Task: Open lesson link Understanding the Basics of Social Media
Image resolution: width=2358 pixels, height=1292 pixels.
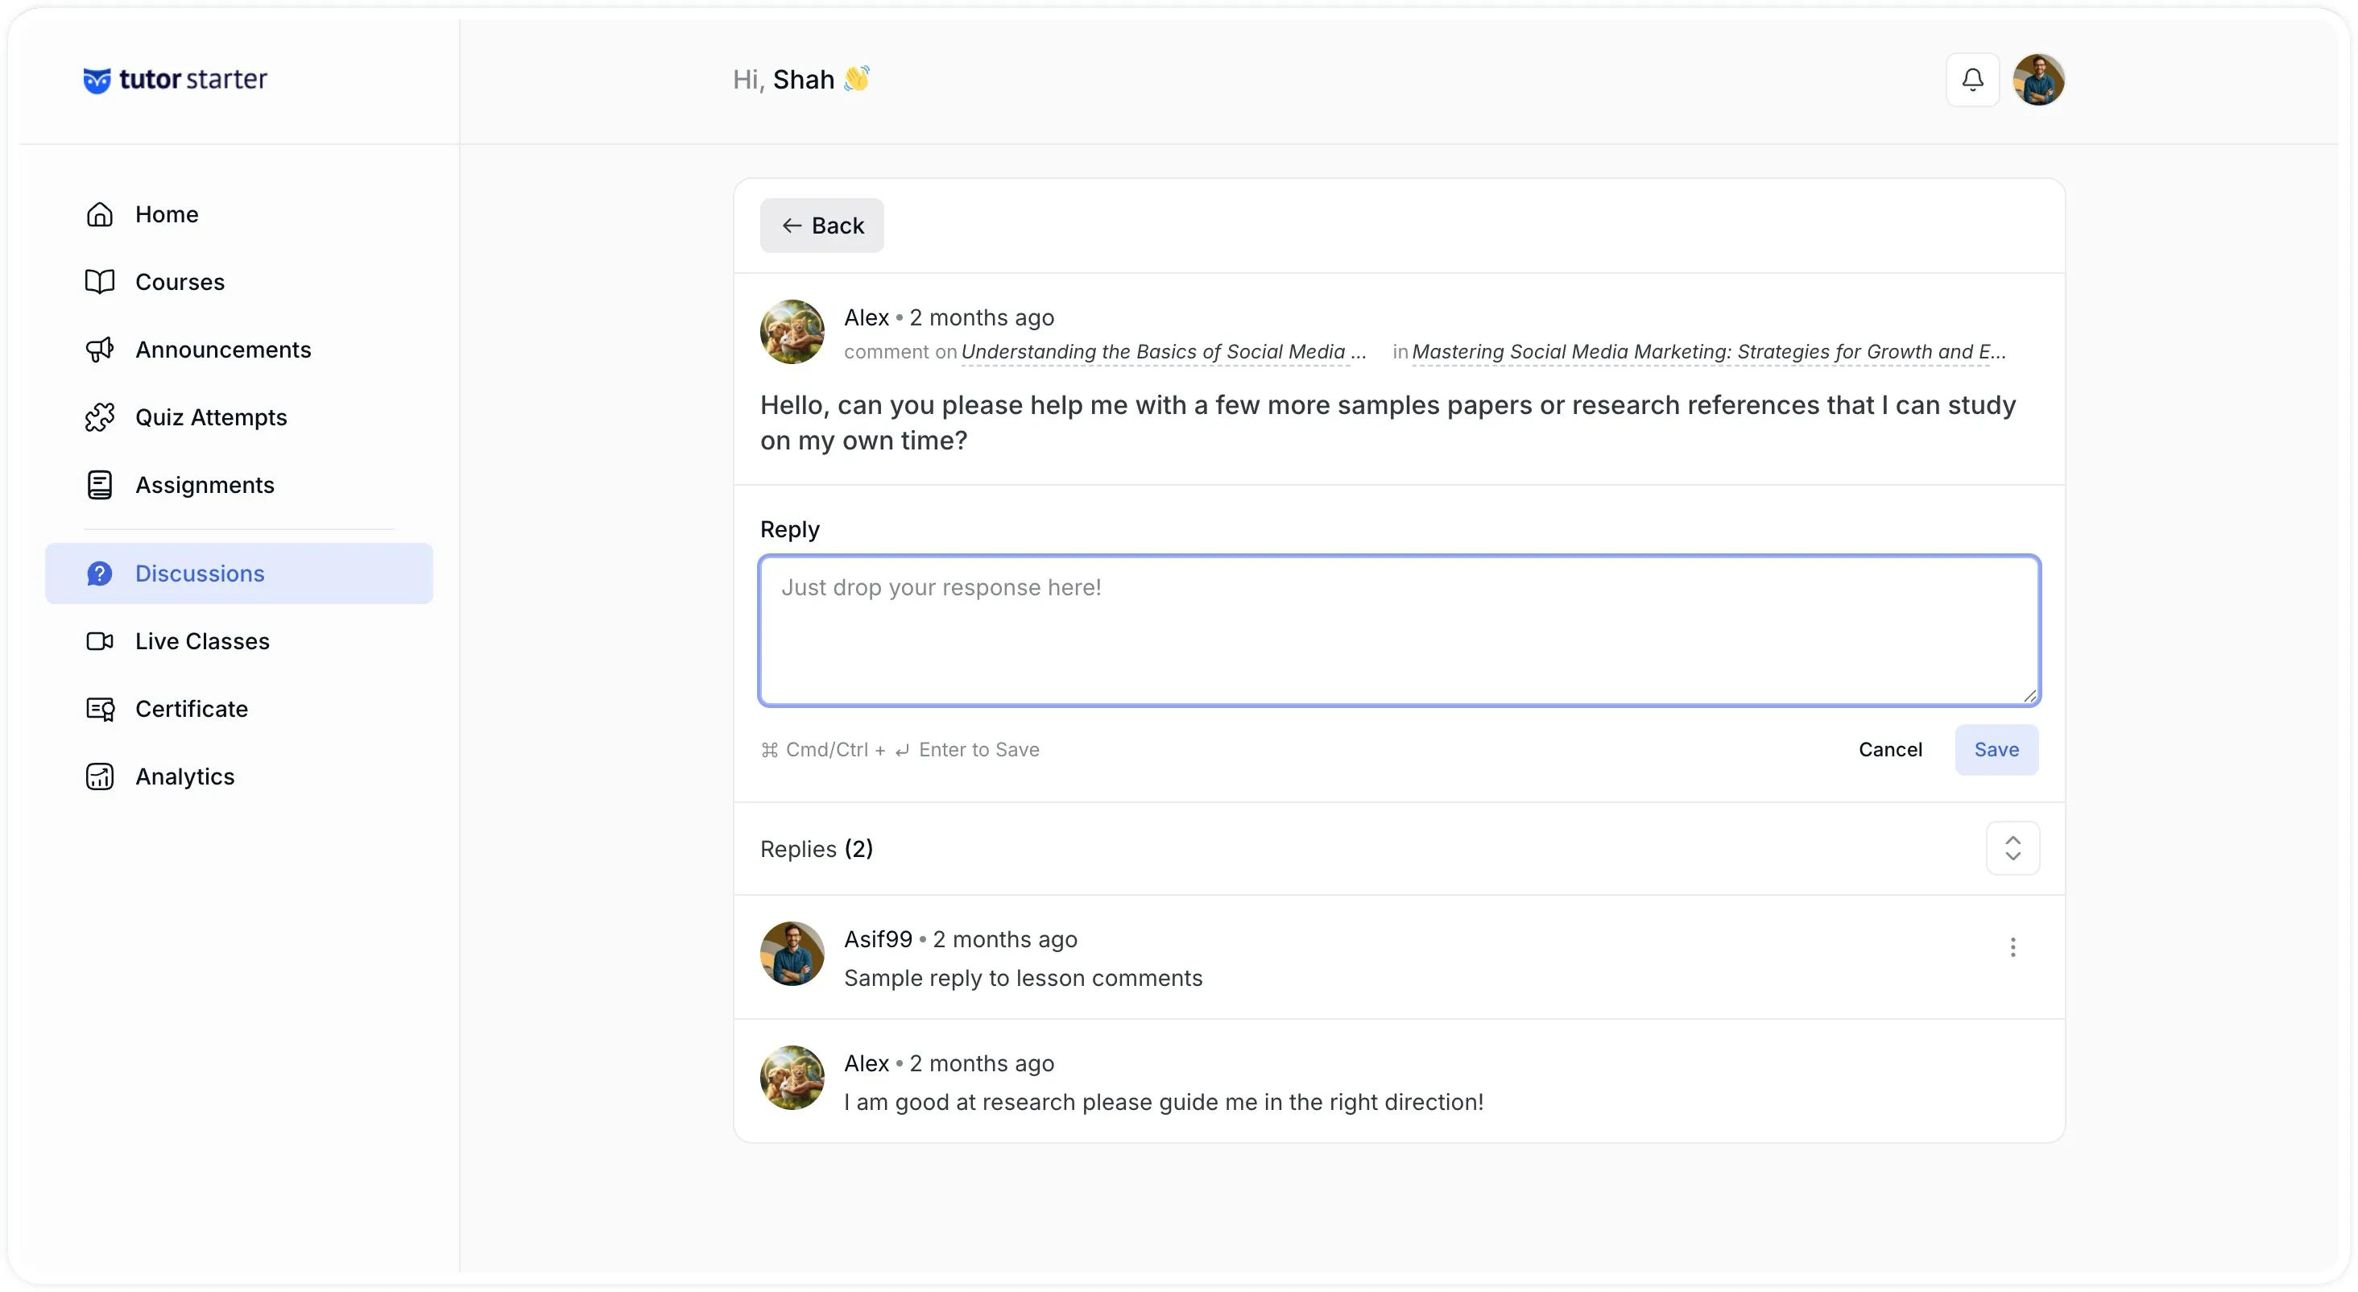Action: click(x=1163, y=352)
